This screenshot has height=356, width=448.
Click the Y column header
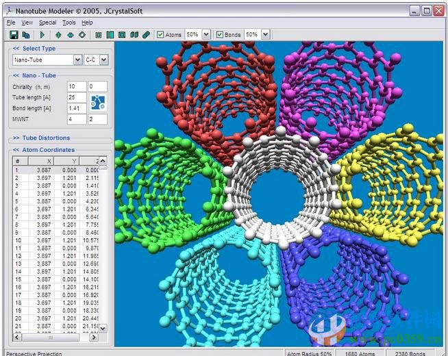coord(66,162)
